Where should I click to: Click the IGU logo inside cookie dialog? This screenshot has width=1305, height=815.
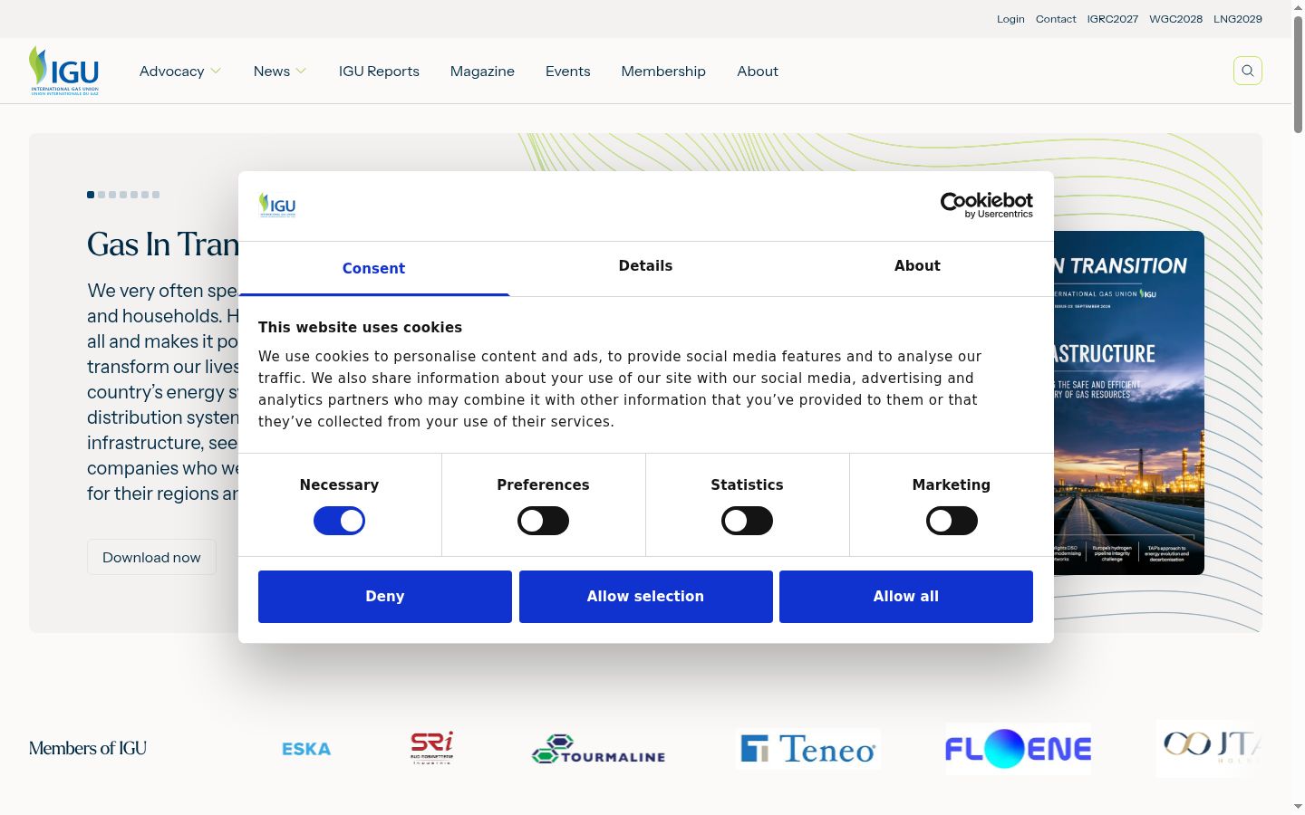[x=277, y=206]
